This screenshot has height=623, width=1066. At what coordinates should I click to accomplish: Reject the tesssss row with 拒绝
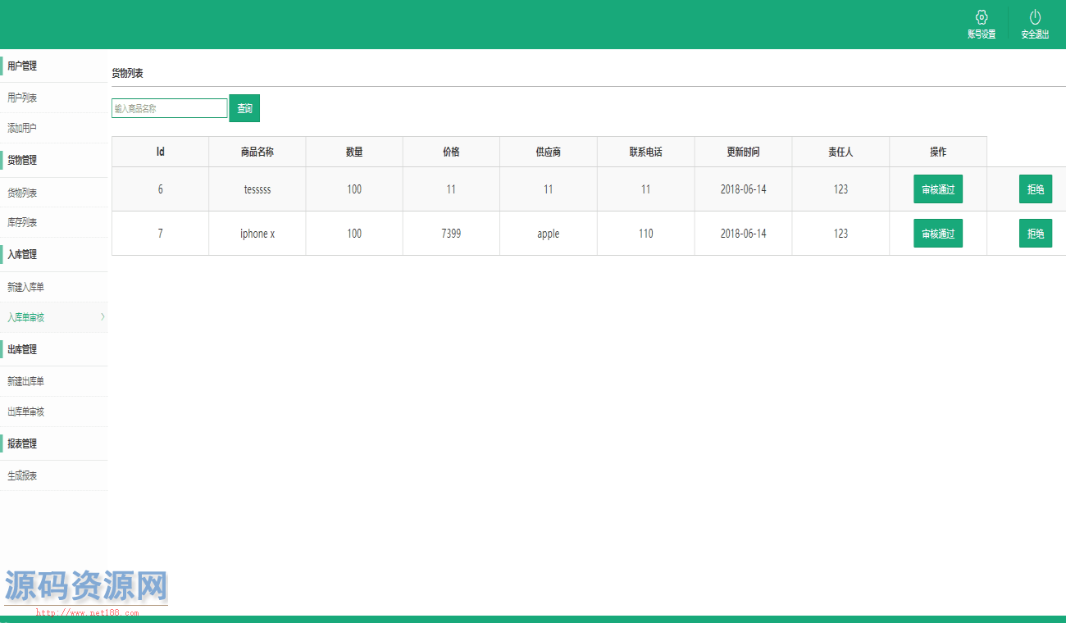(1035, 189)
